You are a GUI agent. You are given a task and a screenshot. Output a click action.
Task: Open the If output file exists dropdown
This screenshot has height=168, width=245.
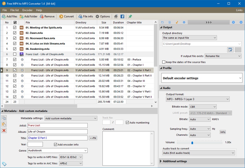coord(223,56)
